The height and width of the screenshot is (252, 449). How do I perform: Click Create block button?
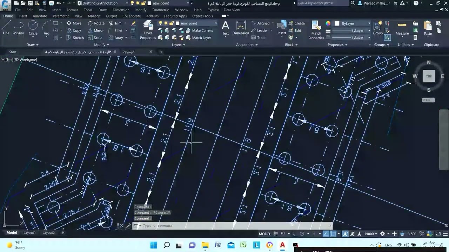tap(297, 23)
